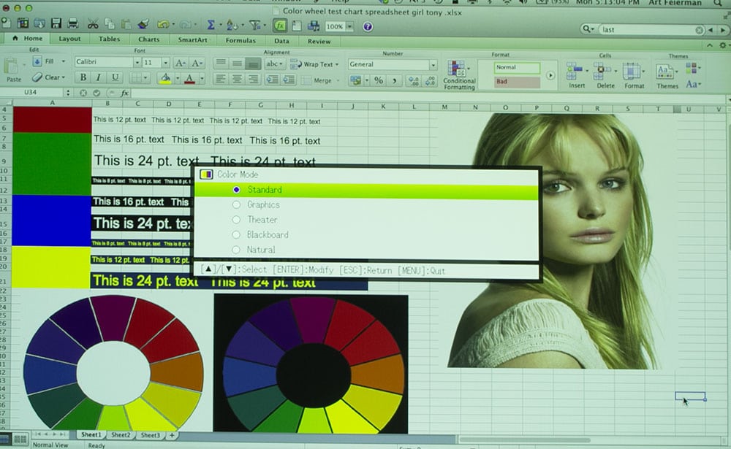Save the workbook with the floppy disk icon
This screenshot has height=449, width=731.
click(56, 23)
